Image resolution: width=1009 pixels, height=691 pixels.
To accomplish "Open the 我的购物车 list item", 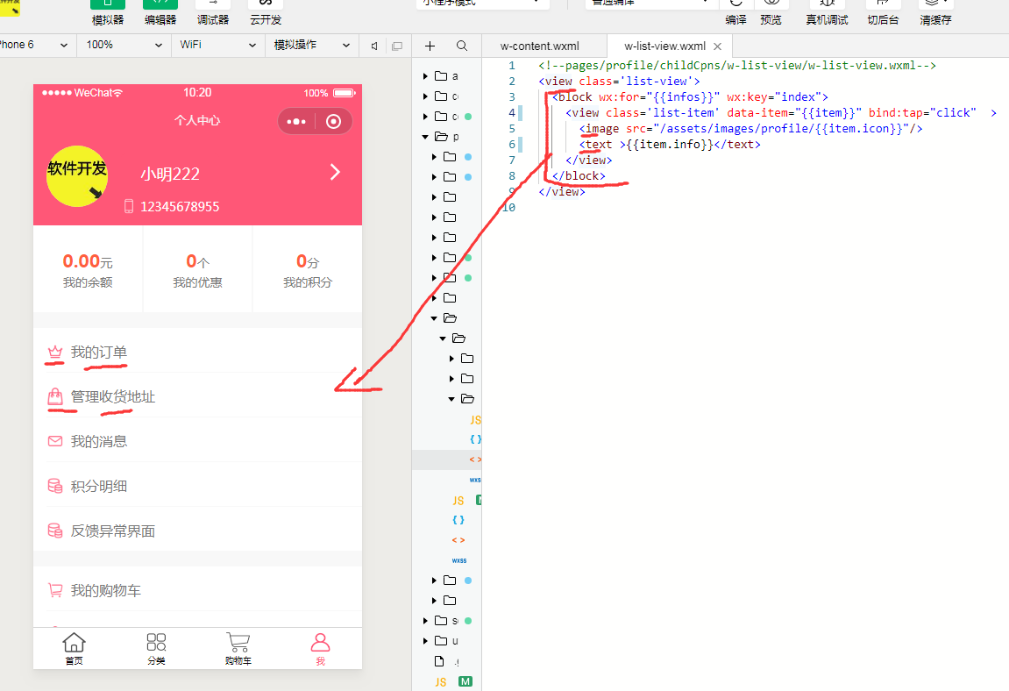I will pyautogui.click(x=197, y=590).
